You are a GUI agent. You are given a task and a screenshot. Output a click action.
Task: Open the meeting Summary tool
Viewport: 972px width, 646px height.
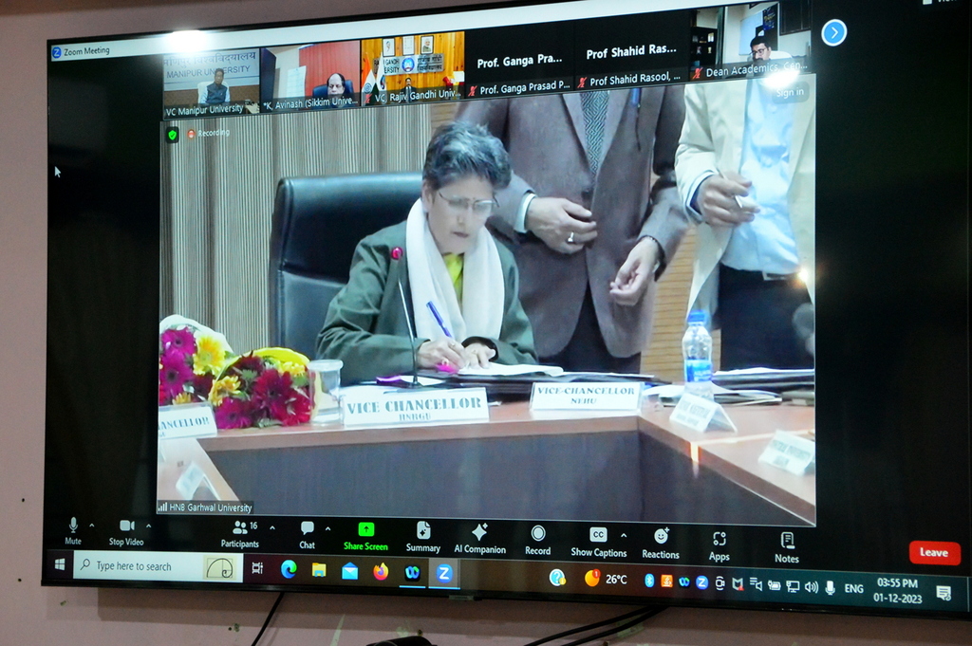click(422, 538)
